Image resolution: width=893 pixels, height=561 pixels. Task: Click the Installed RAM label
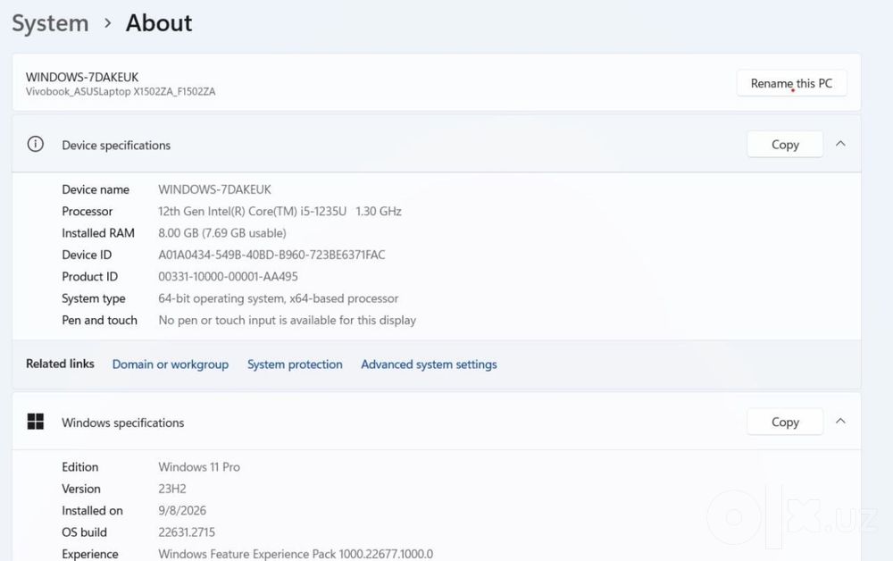(98, 233)
